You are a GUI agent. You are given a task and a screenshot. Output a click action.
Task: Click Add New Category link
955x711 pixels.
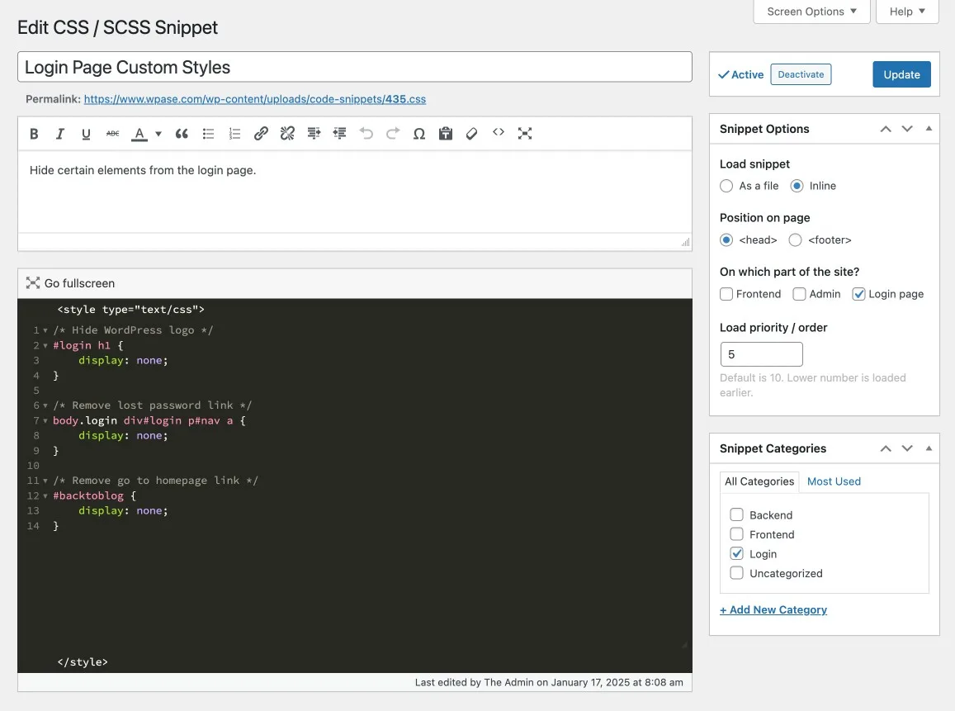tap(773, 610)
